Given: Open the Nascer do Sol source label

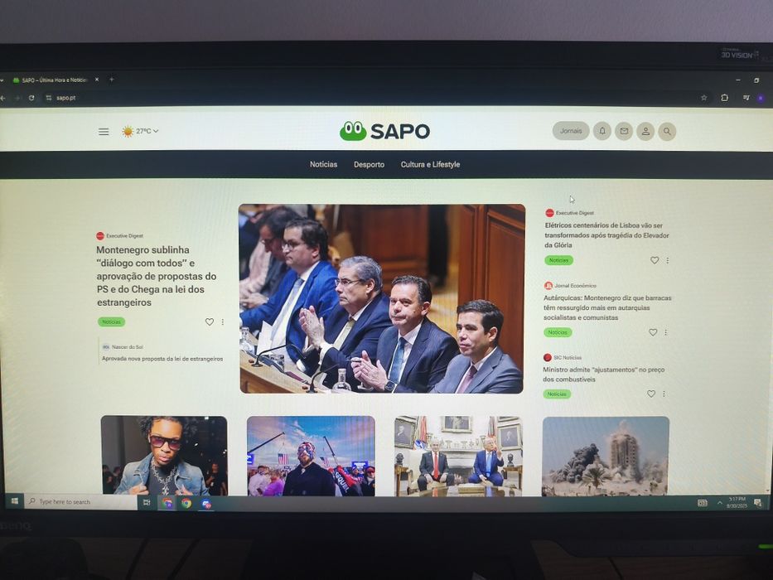Looking at the screenshot, I should [123, 346].
